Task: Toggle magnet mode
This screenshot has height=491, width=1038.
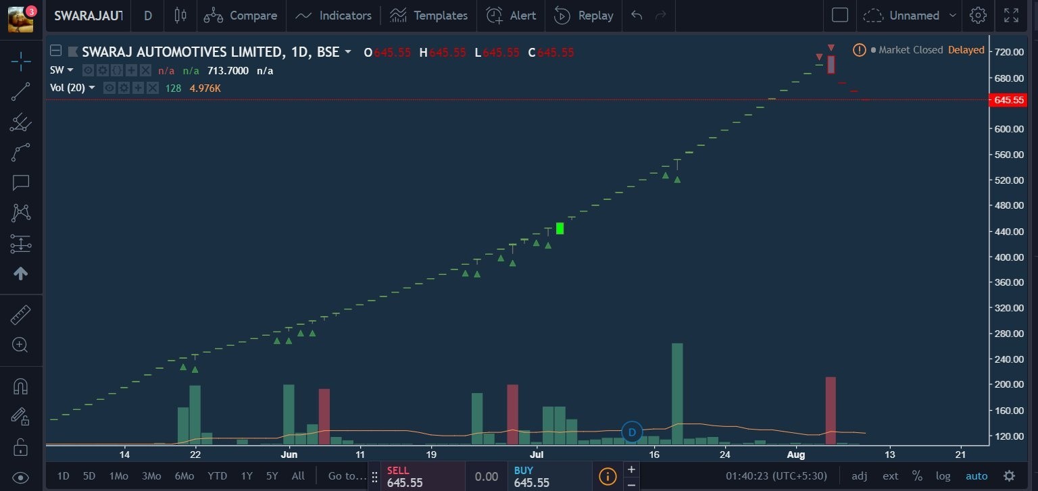Action: [x=20, y=386]
